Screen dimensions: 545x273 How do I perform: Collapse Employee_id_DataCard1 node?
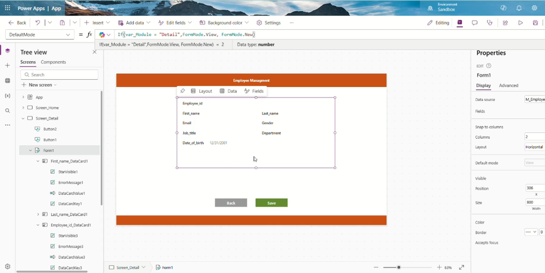[38, 225]
